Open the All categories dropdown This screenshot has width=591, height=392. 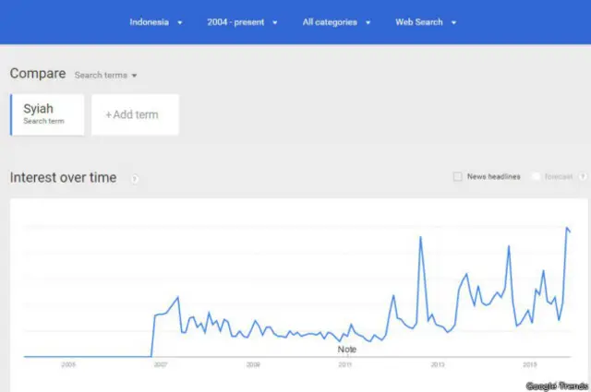click(336, 22)
